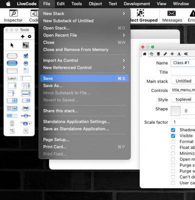This screenshot has width=195, height=200.
Task: Click the Shape image swatch box
Action: [x=175, y=111]
